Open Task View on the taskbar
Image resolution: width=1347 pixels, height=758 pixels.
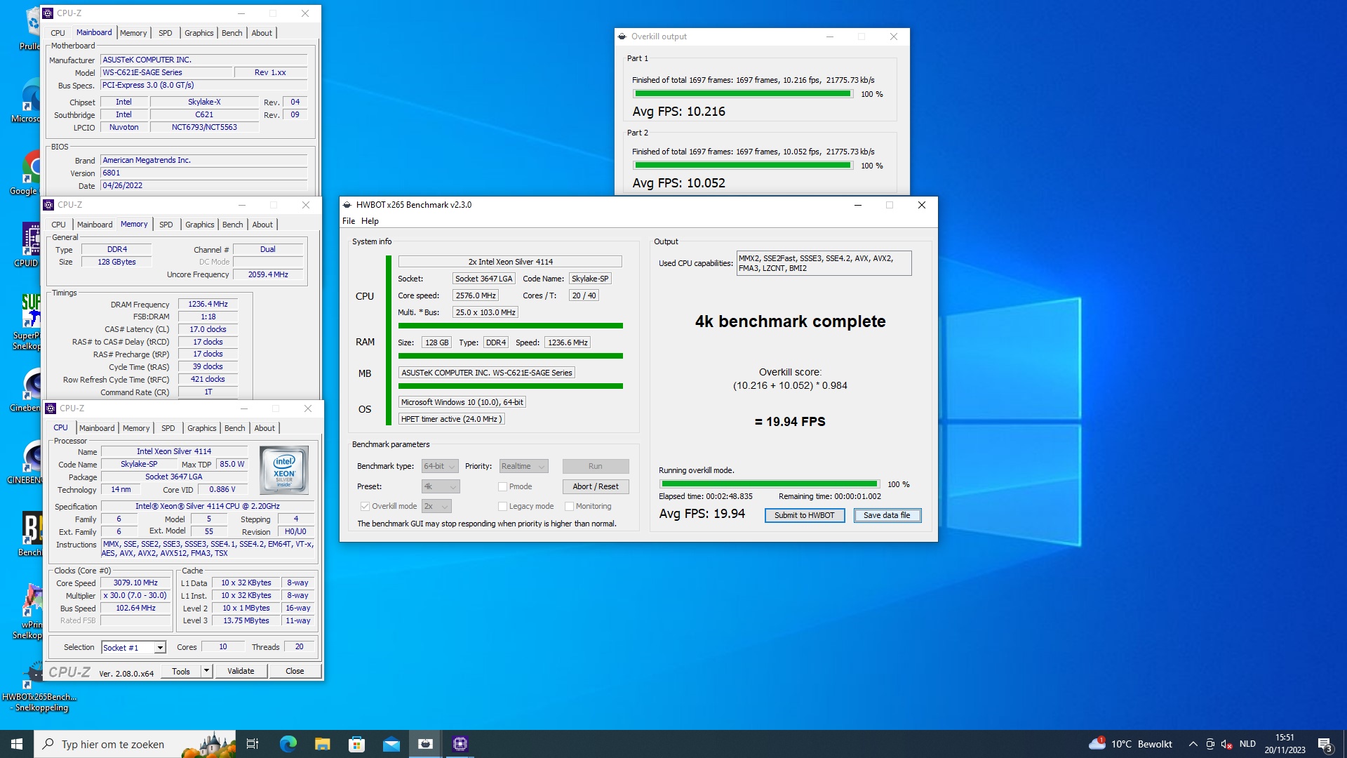(253, 744)
